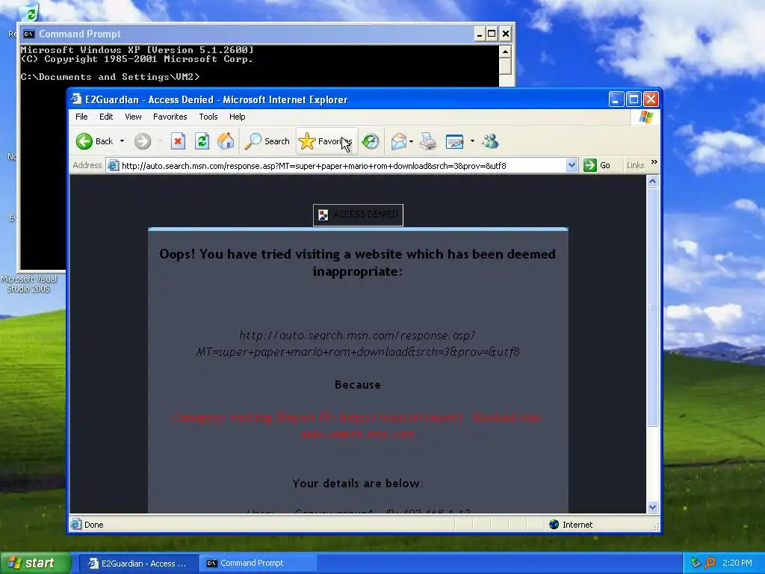The height and width of the screenshot is (574, 765).
Task: Open the Favorites star toolbar button
Action: pyautogui.click(x=326, y=141)
